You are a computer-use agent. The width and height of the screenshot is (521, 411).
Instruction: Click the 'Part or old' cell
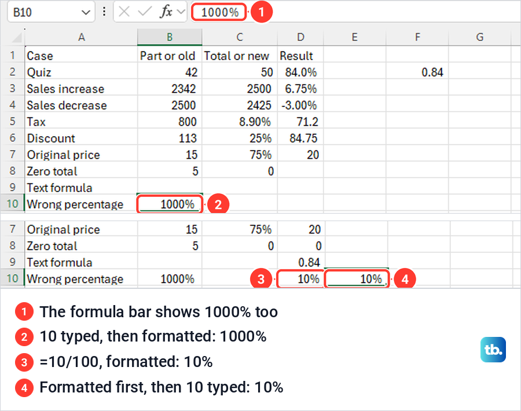[x=170, y=56]
